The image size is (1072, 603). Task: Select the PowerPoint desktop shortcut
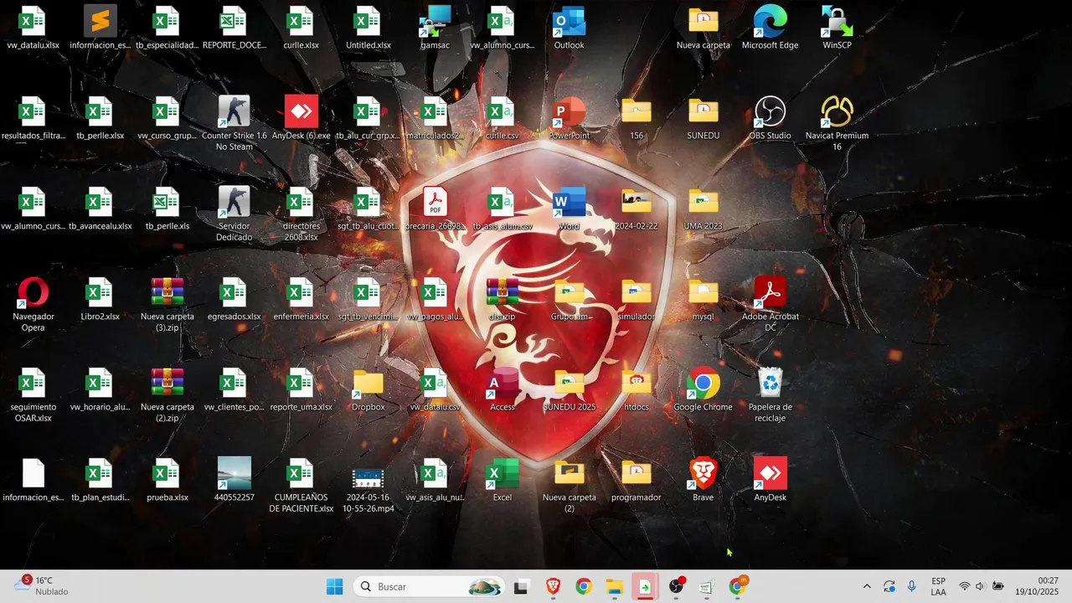[x=569, y=118]
